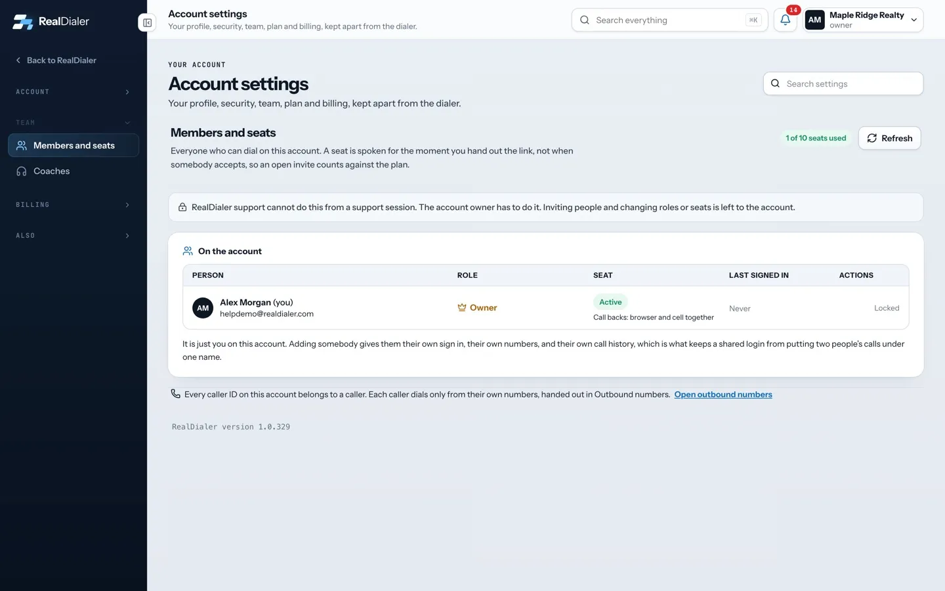Open the notifications bell
Screen dimensions: 945x591
(785, 20)
